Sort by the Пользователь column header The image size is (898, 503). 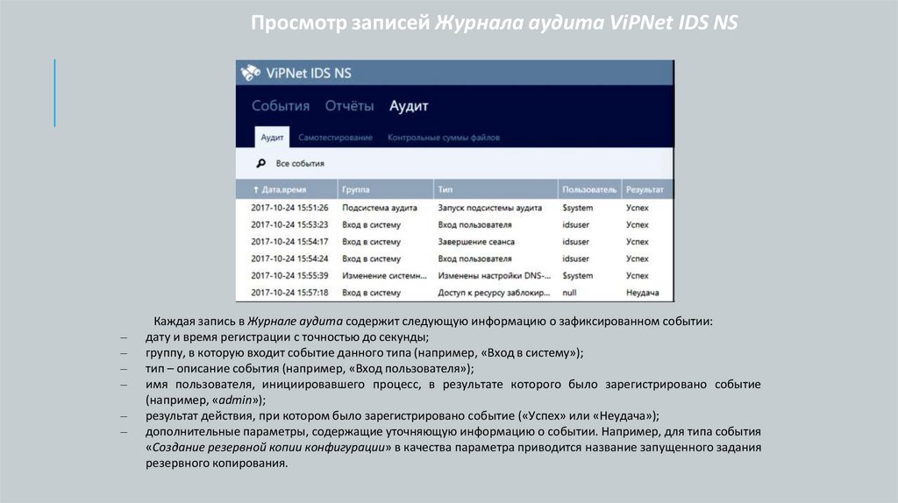589,189
